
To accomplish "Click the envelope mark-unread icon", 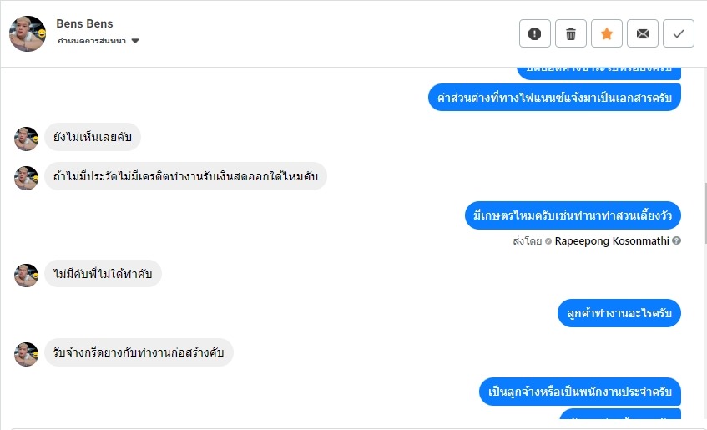I will click(x=643, y=33).
